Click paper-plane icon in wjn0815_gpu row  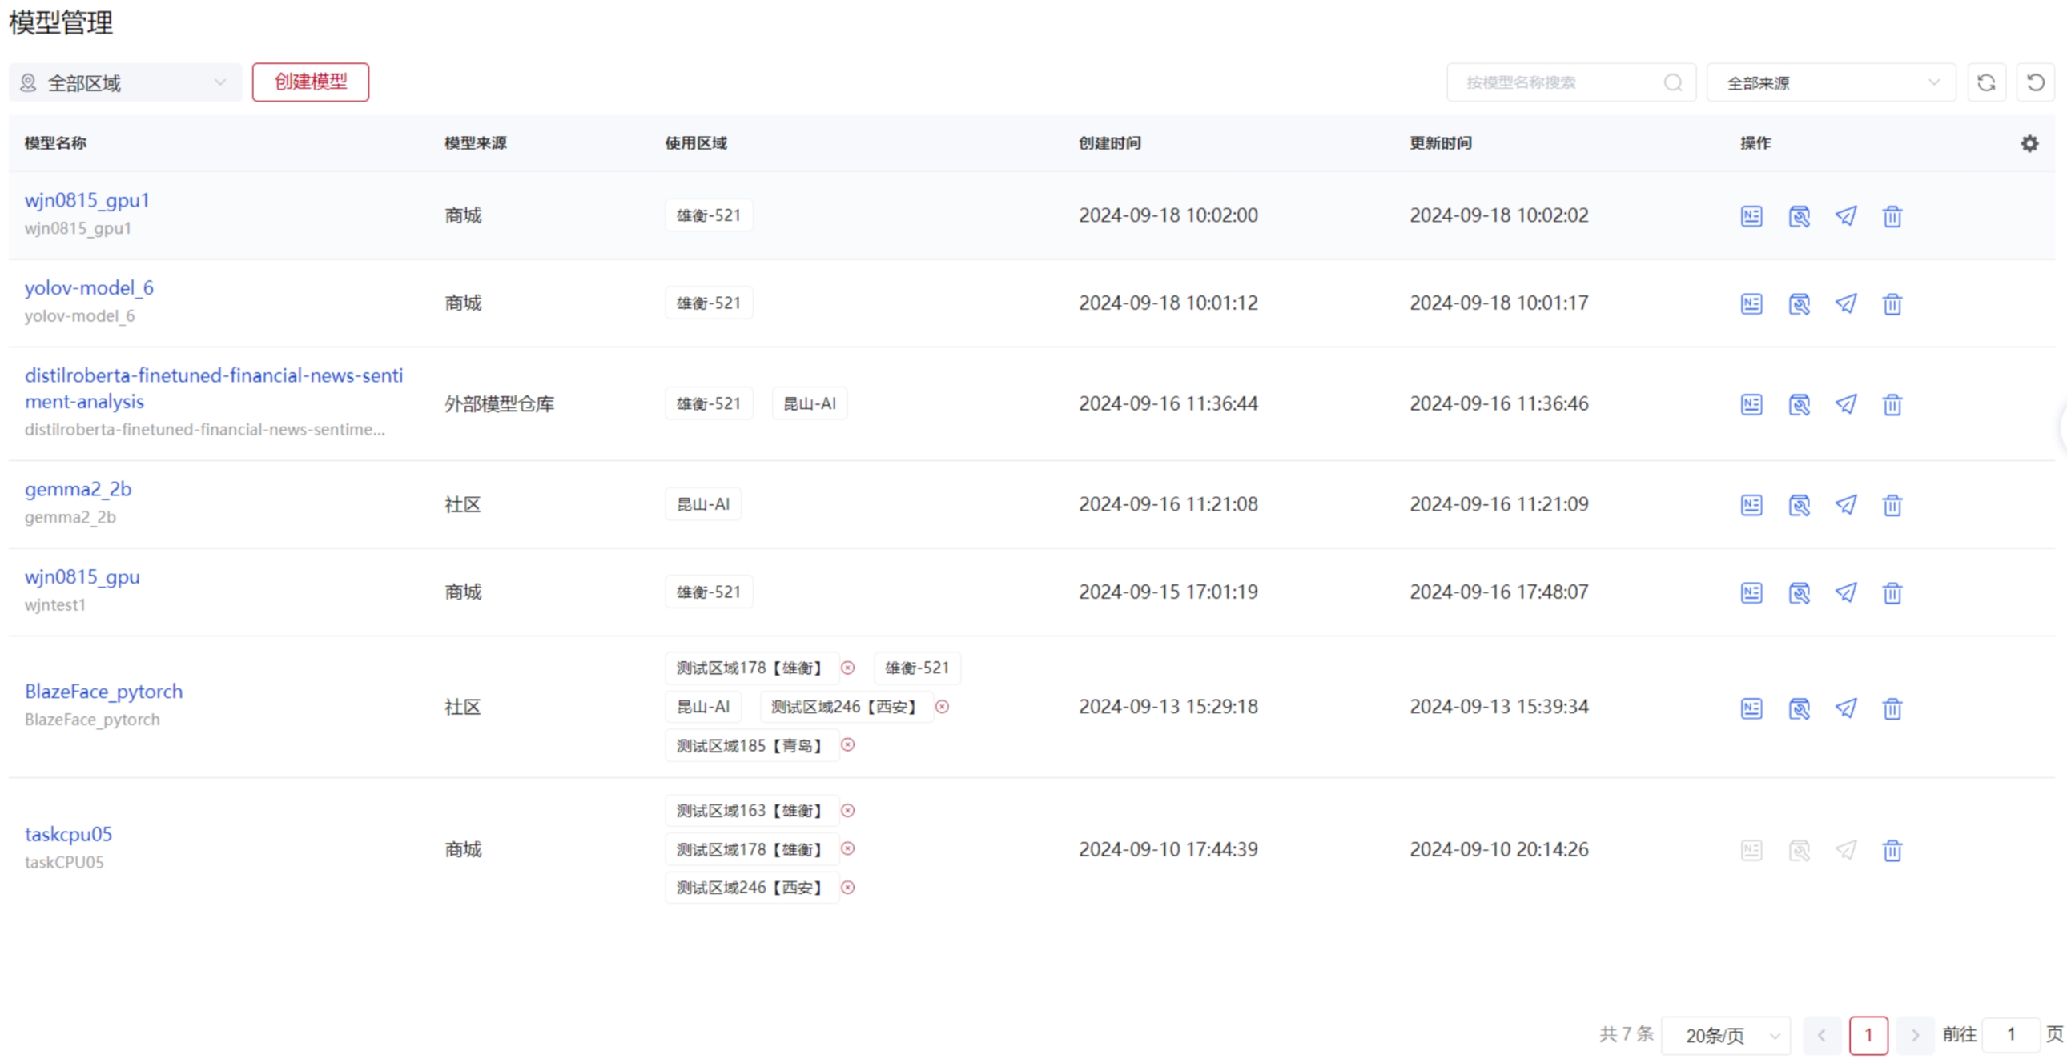pos(1845,593)
